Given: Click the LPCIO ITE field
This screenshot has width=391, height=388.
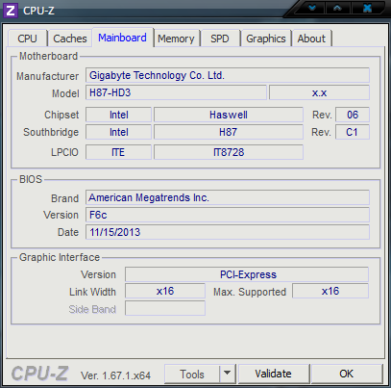Looking at the screenshot, I should click(x=118, y=152).
